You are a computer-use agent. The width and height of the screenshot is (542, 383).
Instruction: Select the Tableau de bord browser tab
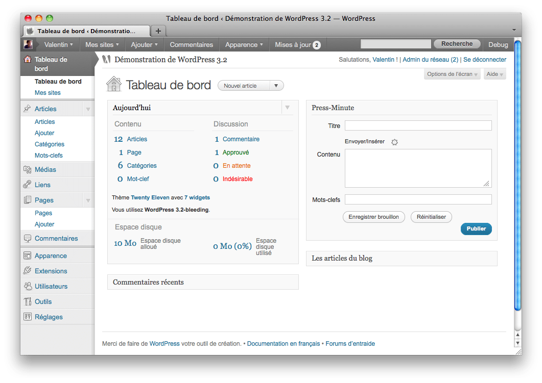pyautogui.click(x=86, y=31)
